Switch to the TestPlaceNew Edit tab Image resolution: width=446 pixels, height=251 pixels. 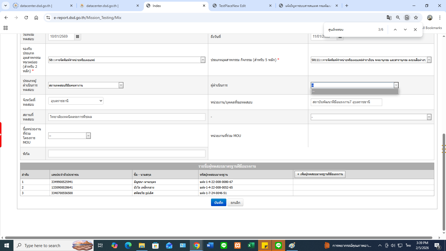click(x=232, y=6)
